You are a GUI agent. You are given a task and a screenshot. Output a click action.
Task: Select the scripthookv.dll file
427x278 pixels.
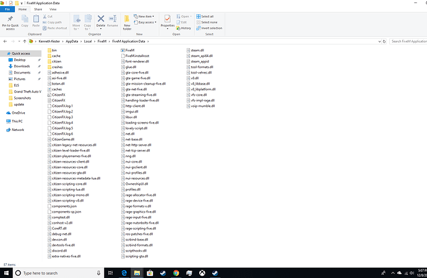click(134, 251)
